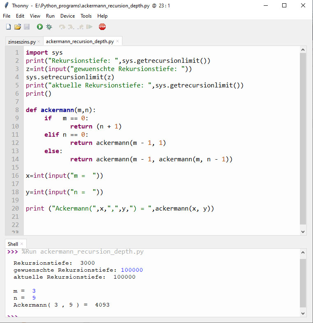Open a file with the folder icon

[17, 27]
